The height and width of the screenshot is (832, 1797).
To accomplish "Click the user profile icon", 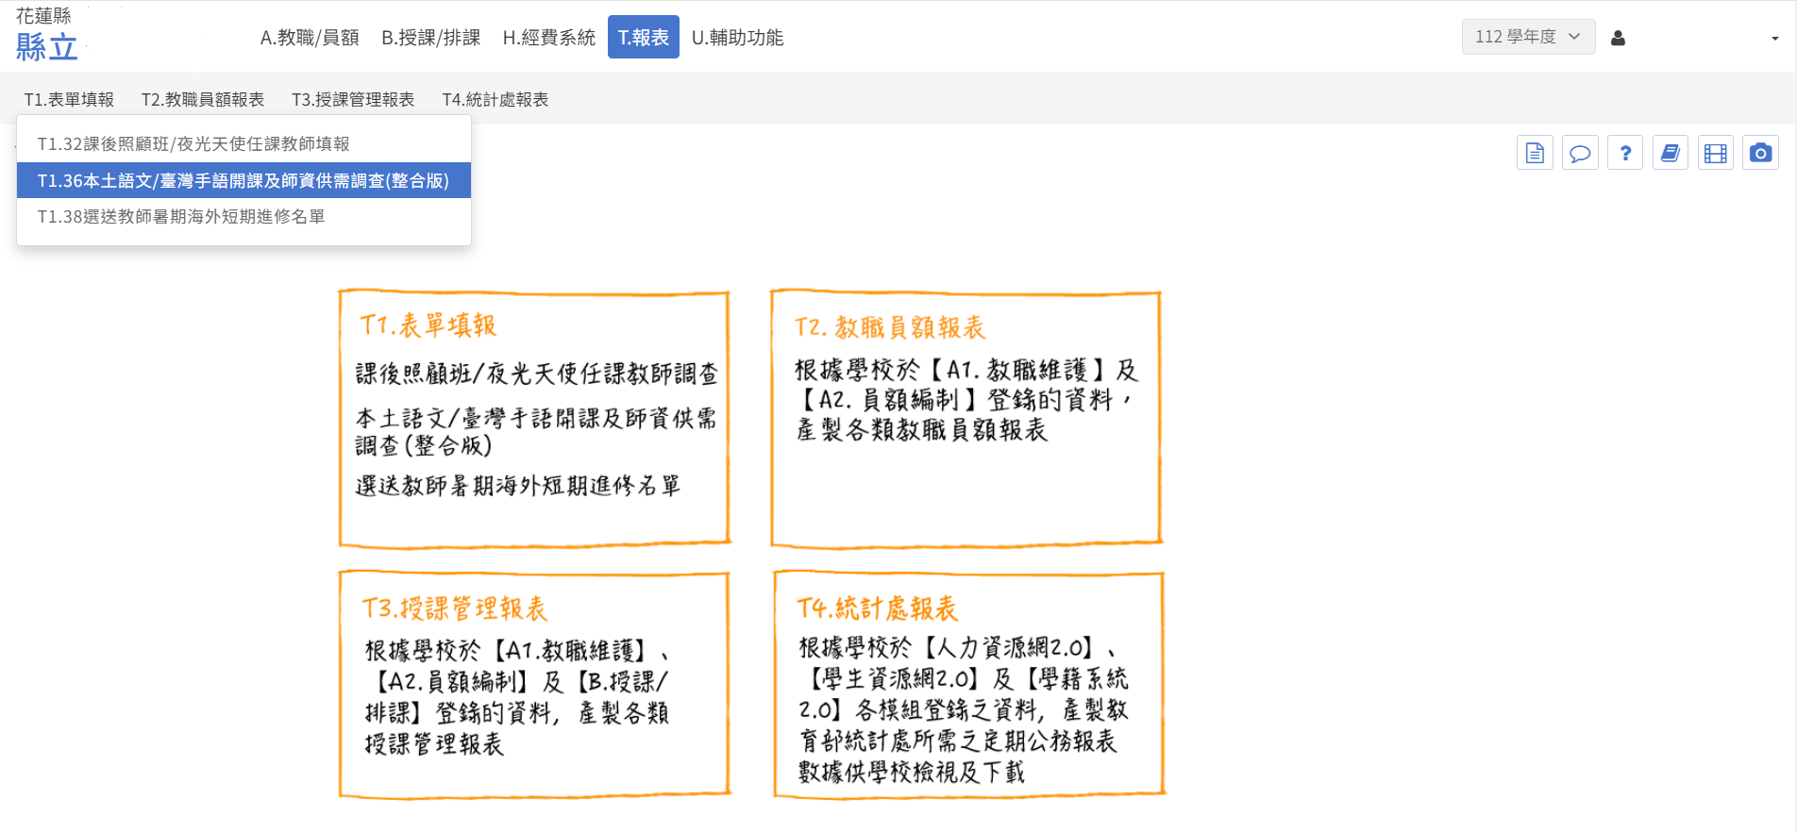I will click(1618, 38).
